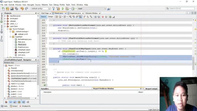Click the Redo toolbar icon
The height and width of the screenshot is (111, 197).
(26, 9)
